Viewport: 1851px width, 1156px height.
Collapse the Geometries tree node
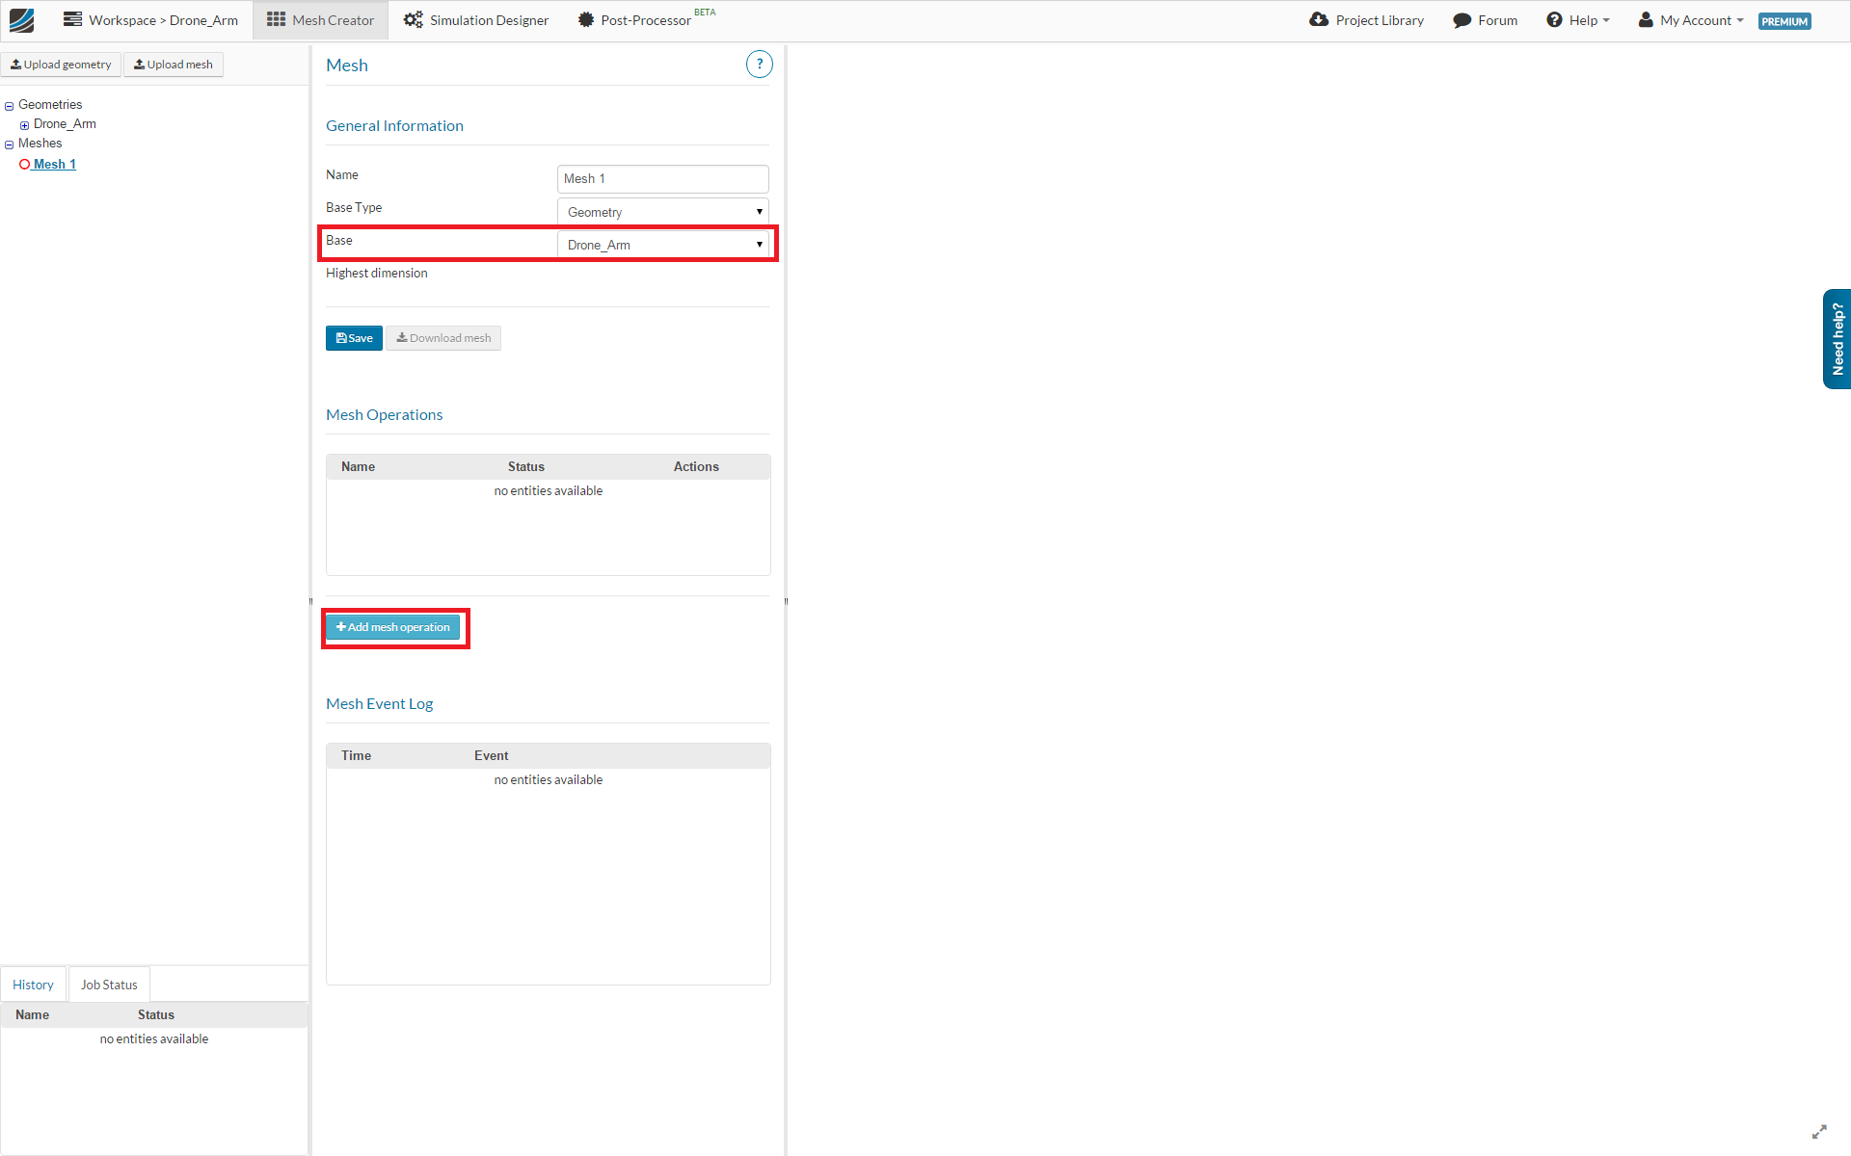10,106
